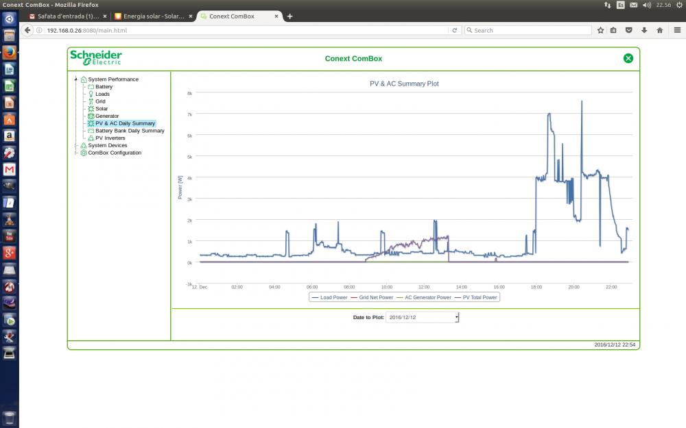This screenshot has width=686, height=428.
Task: Click the System Performance house icon
Action: pos(84,79)
